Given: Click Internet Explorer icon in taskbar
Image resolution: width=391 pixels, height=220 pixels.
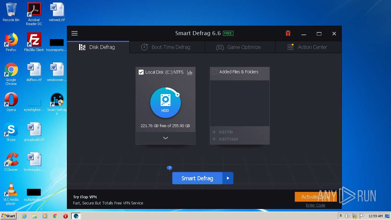Looking at the screenshot, I should coord(24,216).
